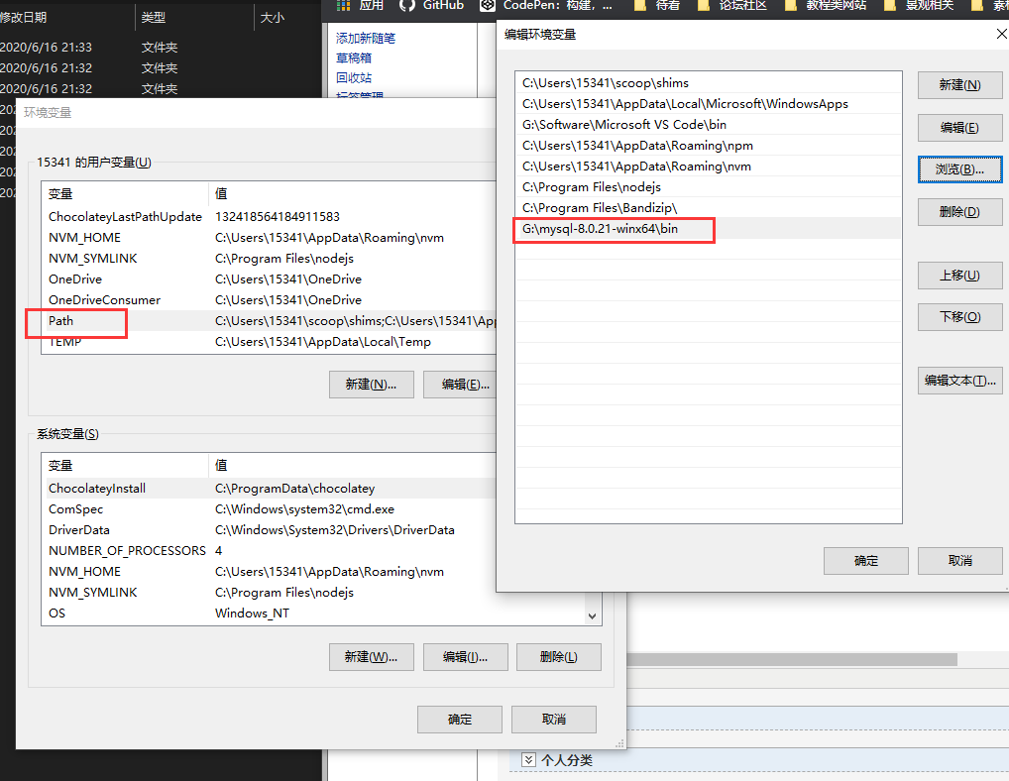Select the AppData\Roaming\npm path entry
The height and width of the screenshot is (781, 1009).
point(709,146)
